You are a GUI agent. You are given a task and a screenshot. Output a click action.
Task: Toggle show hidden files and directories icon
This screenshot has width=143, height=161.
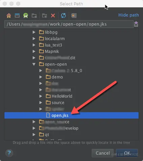[74, 15]
